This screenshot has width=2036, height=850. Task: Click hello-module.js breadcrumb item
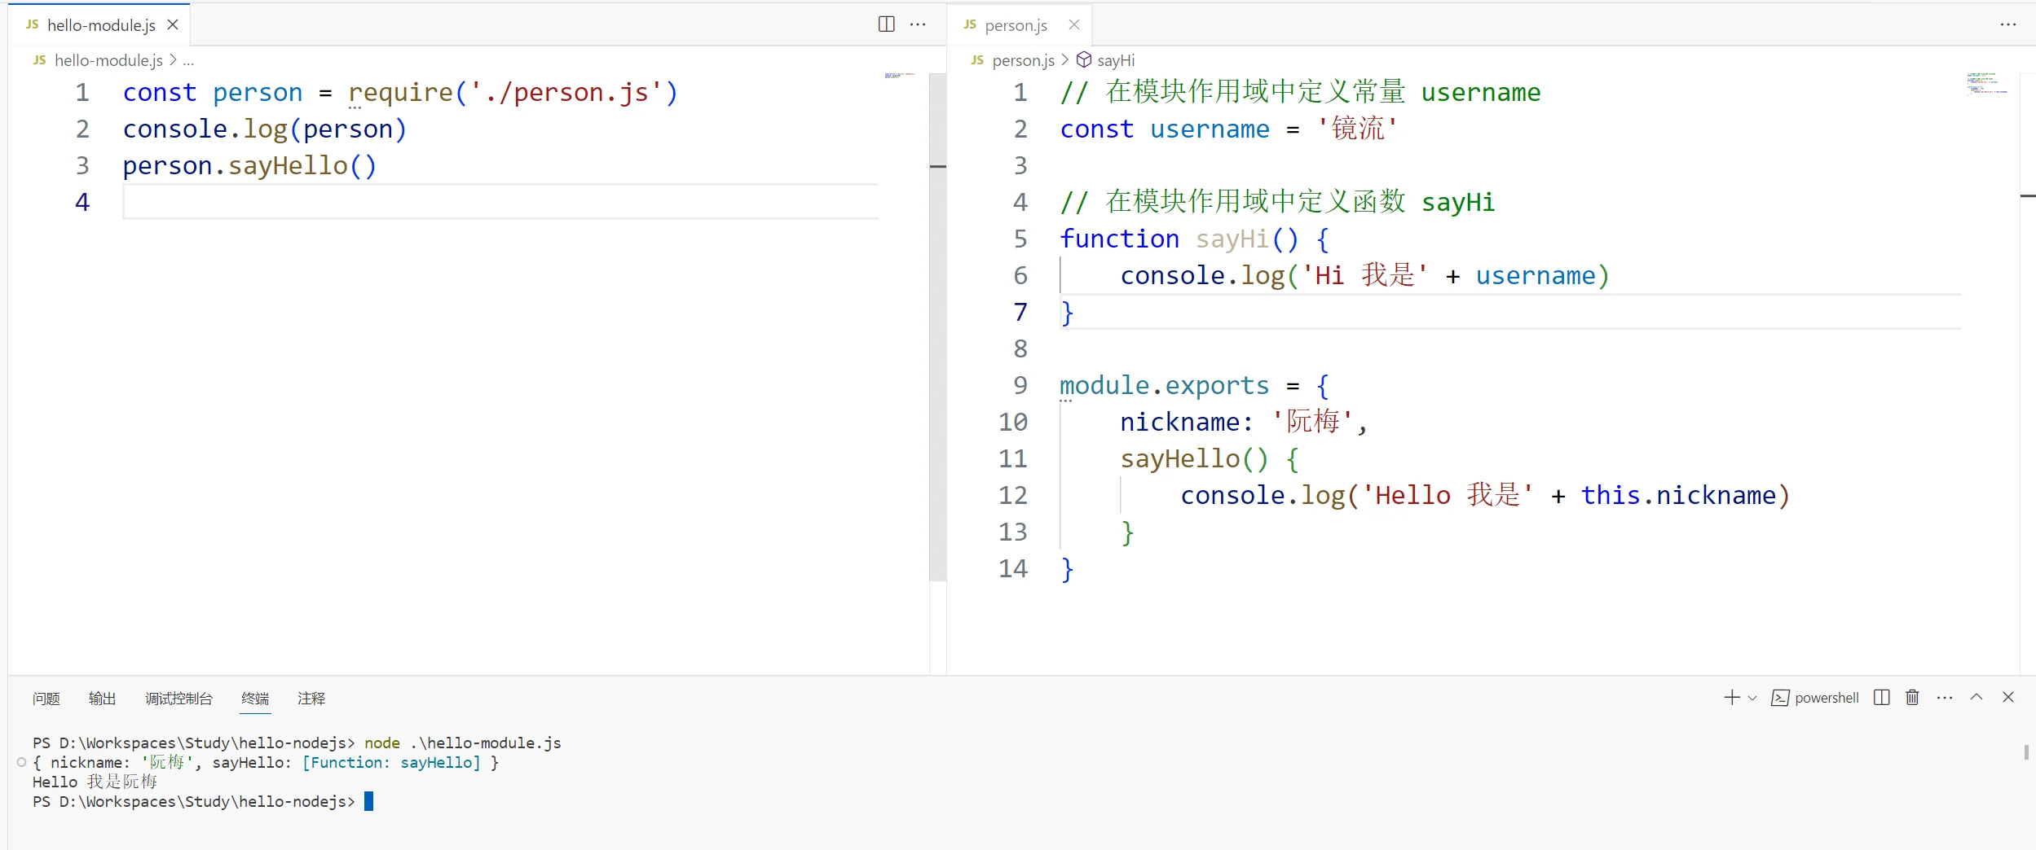108,60
